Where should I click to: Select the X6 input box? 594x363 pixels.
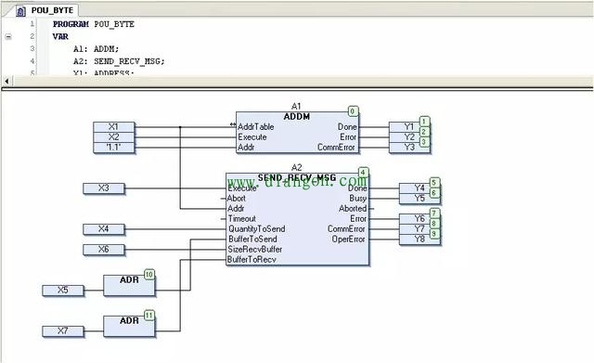click(103, 250)
